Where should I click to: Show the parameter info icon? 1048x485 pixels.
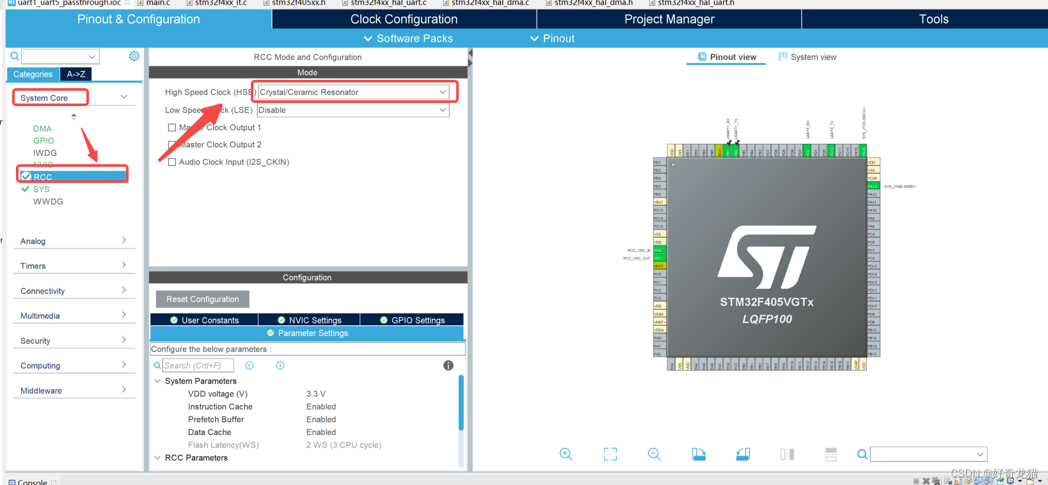click(449, 366)
